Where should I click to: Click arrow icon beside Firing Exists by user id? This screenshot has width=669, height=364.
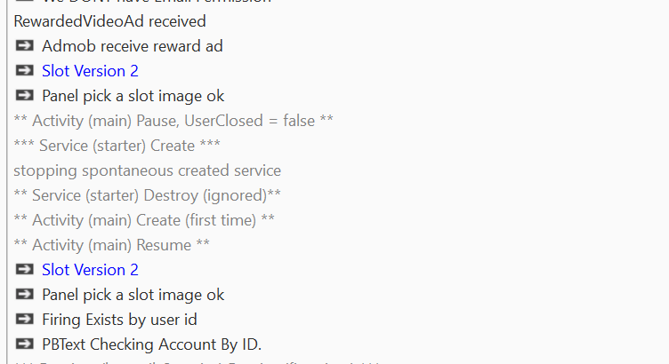24,320
